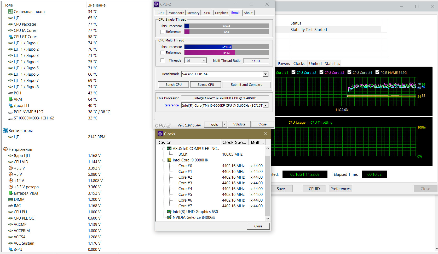The height and width of the screenshot is (254, 438).
Task: Click the +3.3 V voltage icon
Action: [x=10, y=168]
